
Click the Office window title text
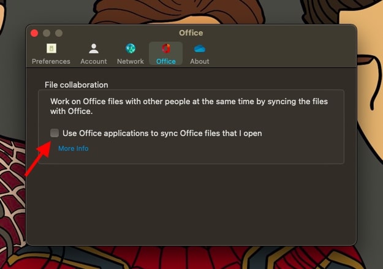[x=191, y=32]
